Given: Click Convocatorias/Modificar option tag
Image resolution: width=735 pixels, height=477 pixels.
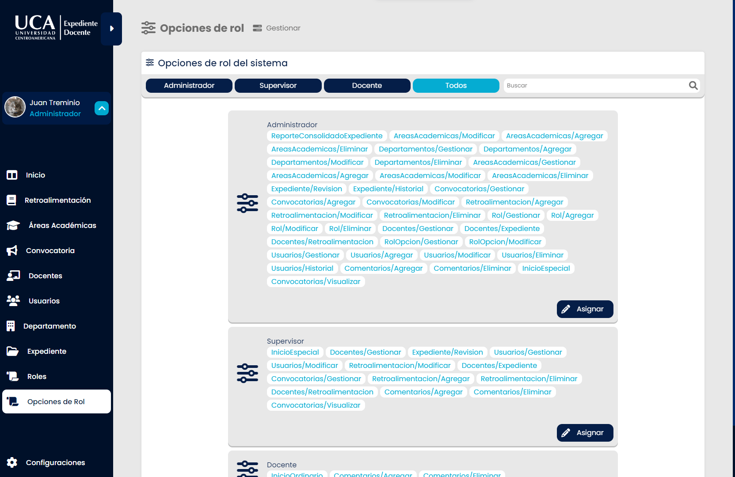Looking at the screenshot, I should pos(411,202).
